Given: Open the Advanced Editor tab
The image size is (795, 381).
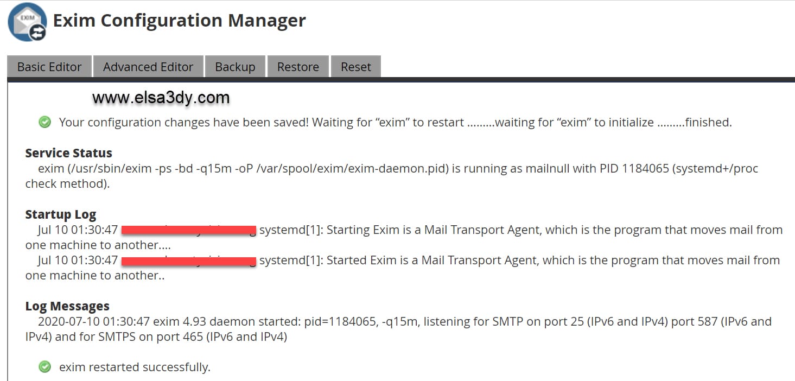Looking at the screenshot, I should tap(148, 67).
